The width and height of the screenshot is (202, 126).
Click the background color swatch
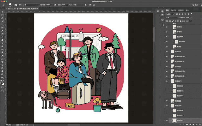[x=3, y=84]
